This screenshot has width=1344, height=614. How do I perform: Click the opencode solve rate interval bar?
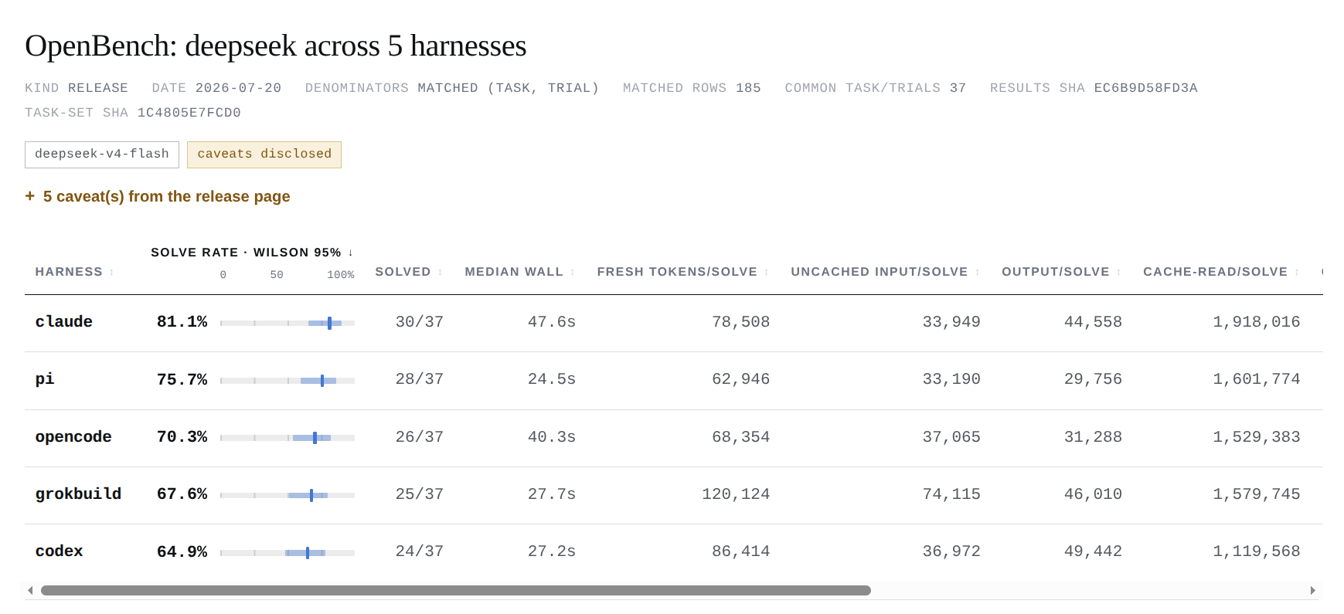pyautogui.click(x=288, y=438)
